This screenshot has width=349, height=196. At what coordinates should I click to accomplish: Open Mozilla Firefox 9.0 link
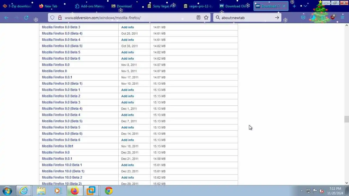point(56,152)
